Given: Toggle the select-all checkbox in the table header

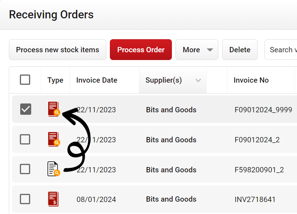Looking at the screenshot, I should point(25,80).
